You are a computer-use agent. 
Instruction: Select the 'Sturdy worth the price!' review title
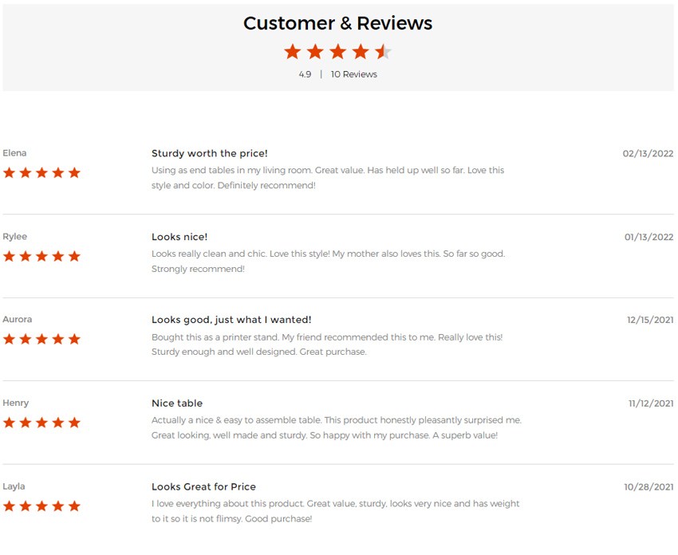point(210,153)
